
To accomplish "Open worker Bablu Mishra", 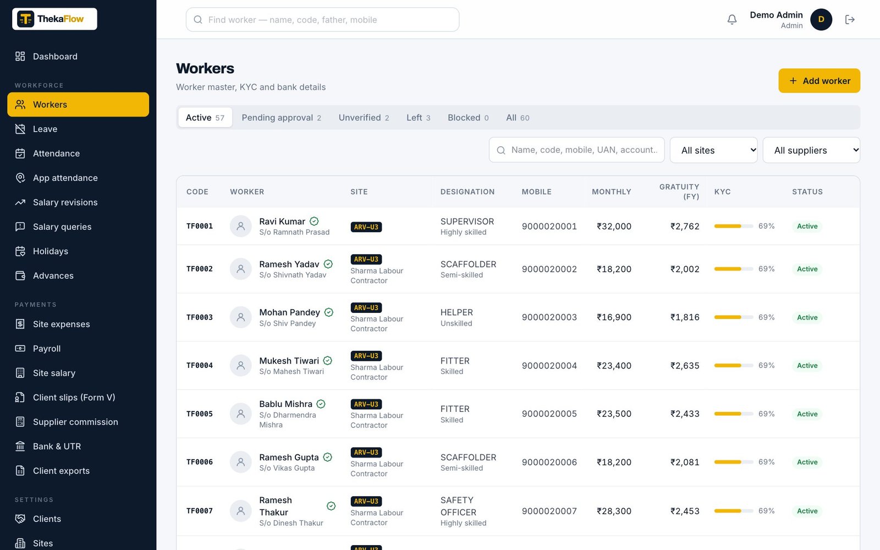I will (285, 404).
